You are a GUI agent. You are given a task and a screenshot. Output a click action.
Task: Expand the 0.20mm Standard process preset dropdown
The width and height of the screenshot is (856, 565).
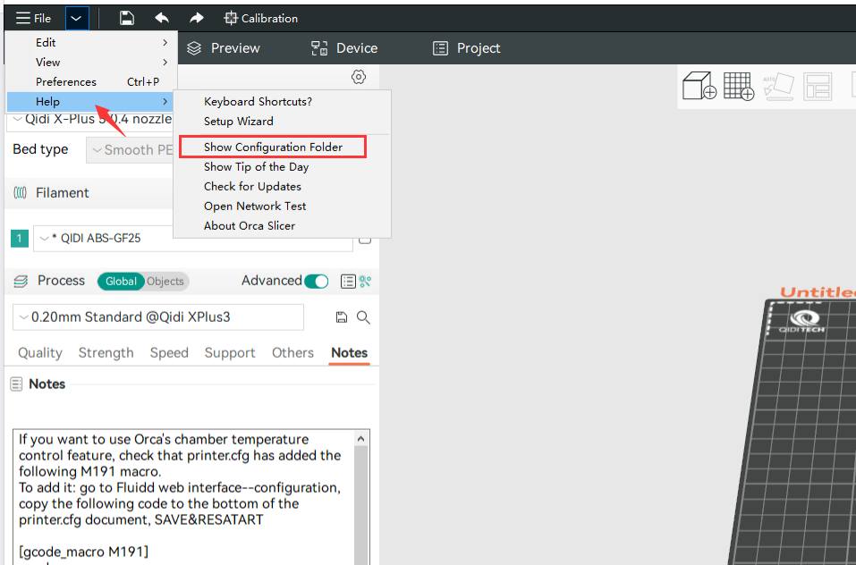pyautogui.click(x=157, y=317)
